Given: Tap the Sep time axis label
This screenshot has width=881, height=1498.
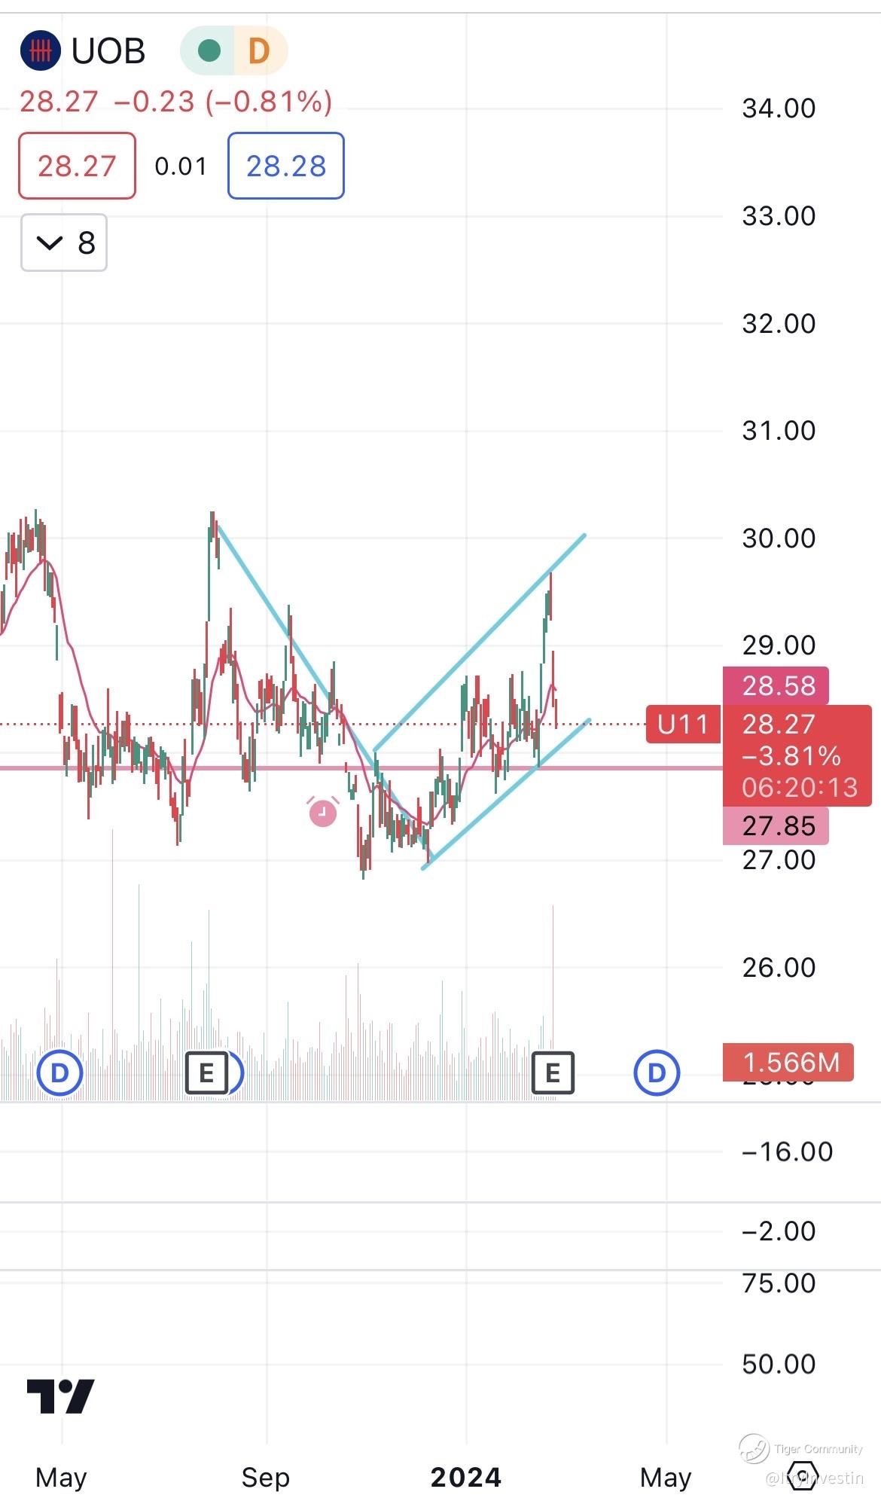Looking at the screenshot, I should click(266, 1478).
